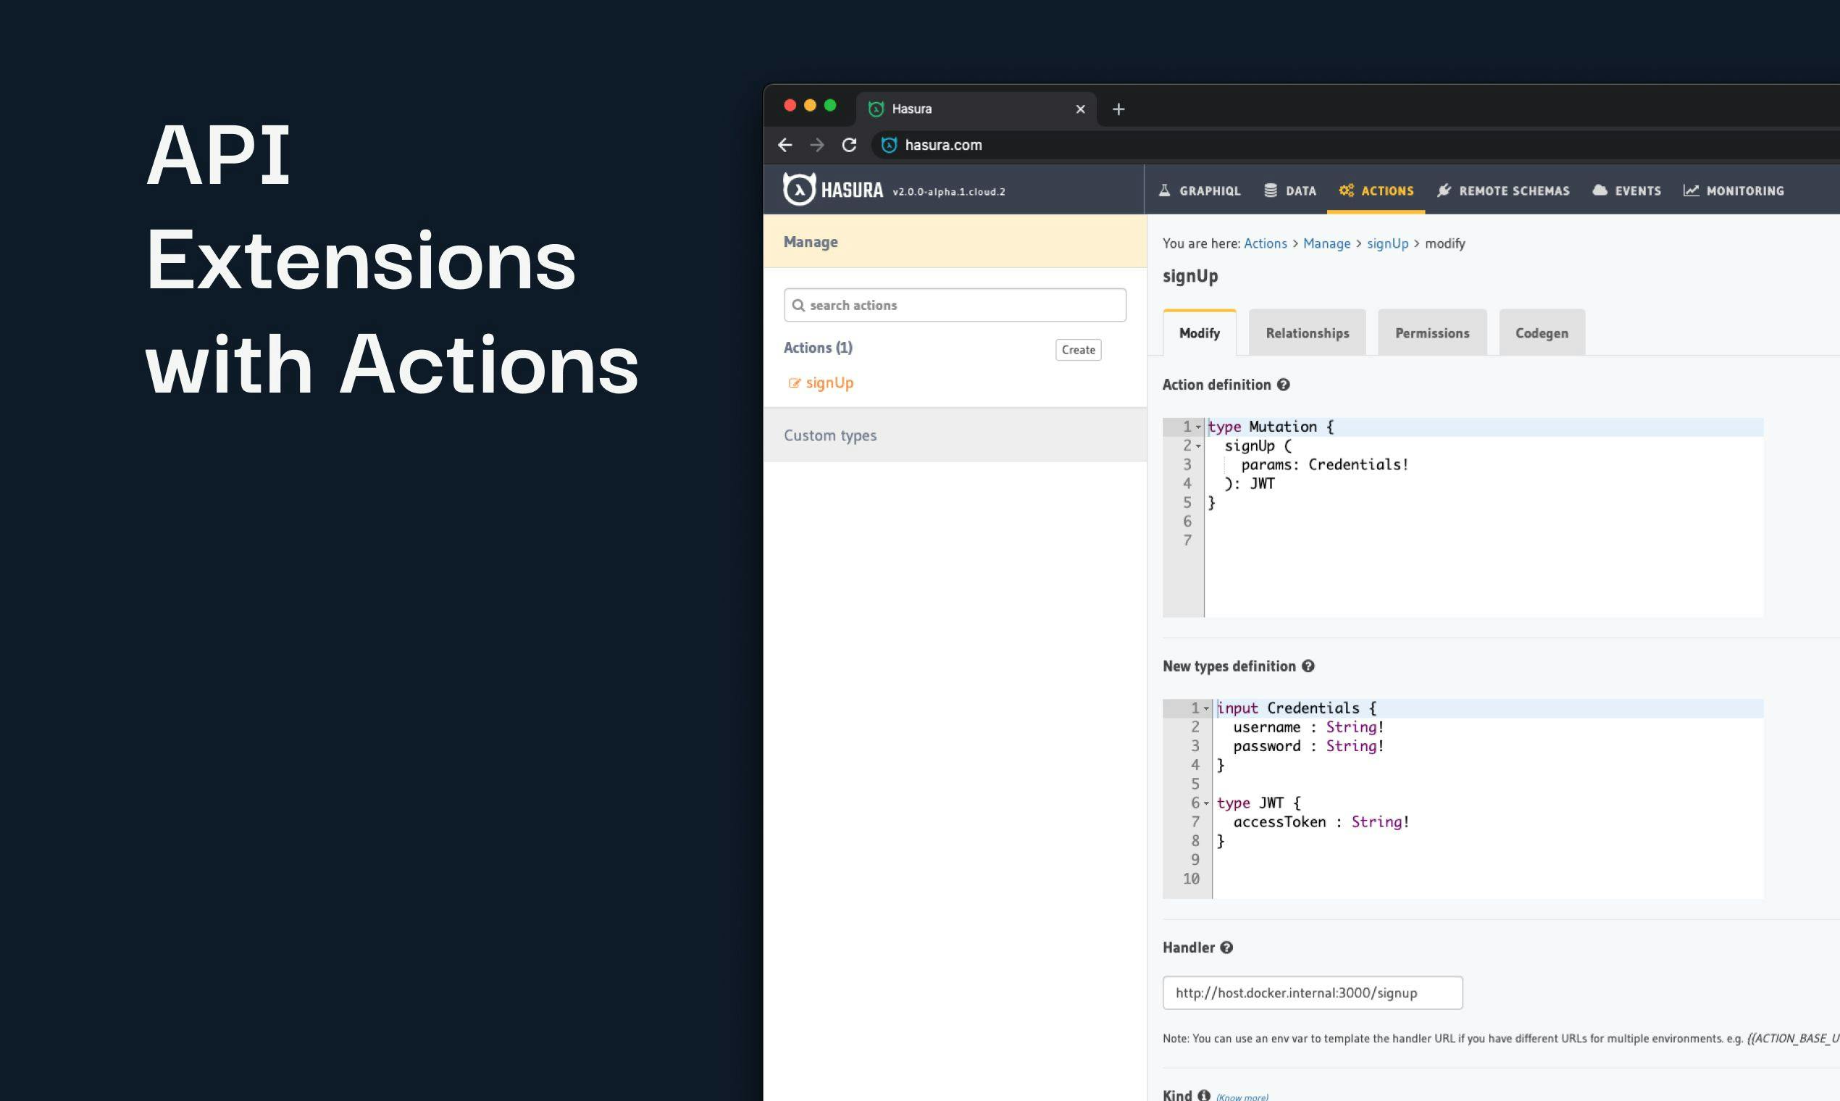Click the info icon next to Kind

(x=1203, y=1095)
